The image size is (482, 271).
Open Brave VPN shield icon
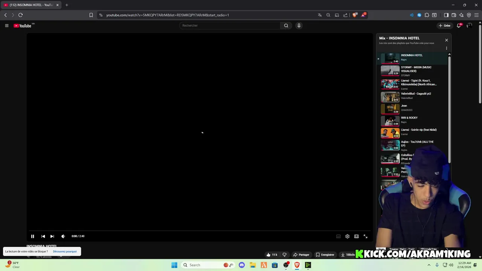469,15
